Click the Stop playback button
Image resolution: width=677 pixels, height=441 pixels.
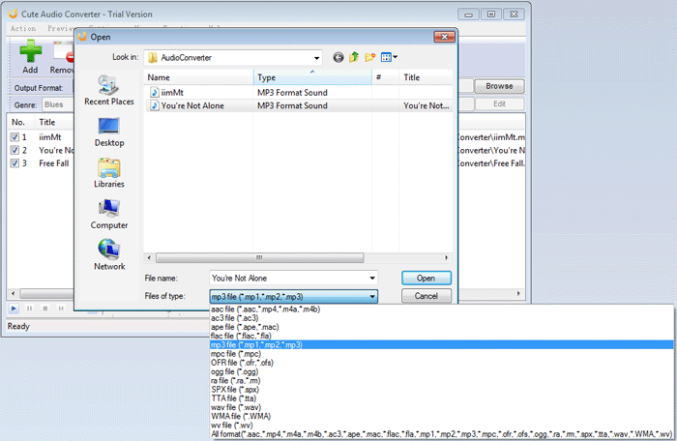tap(45, 309)
